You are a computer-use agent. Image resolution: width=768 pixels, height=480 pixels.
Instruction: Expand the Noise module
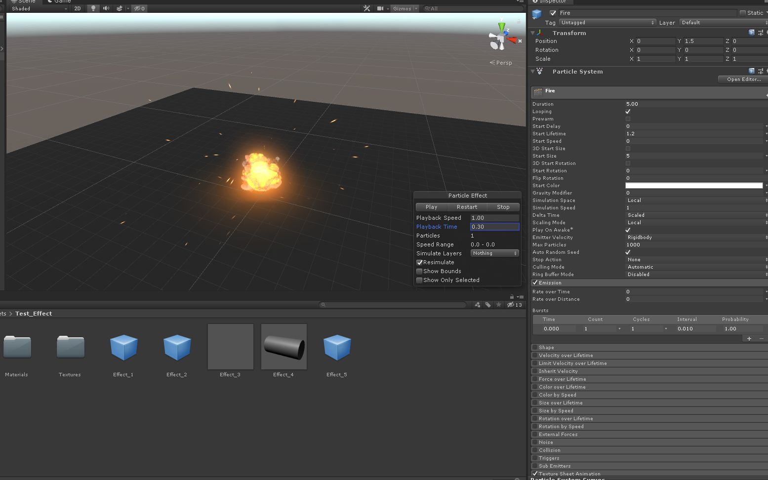coord(649,442)
